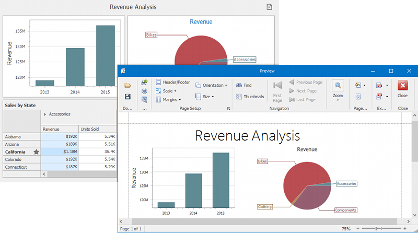418x233 pixels.
Task: Open Header/Footer settings
Action: tap(173, 82)
